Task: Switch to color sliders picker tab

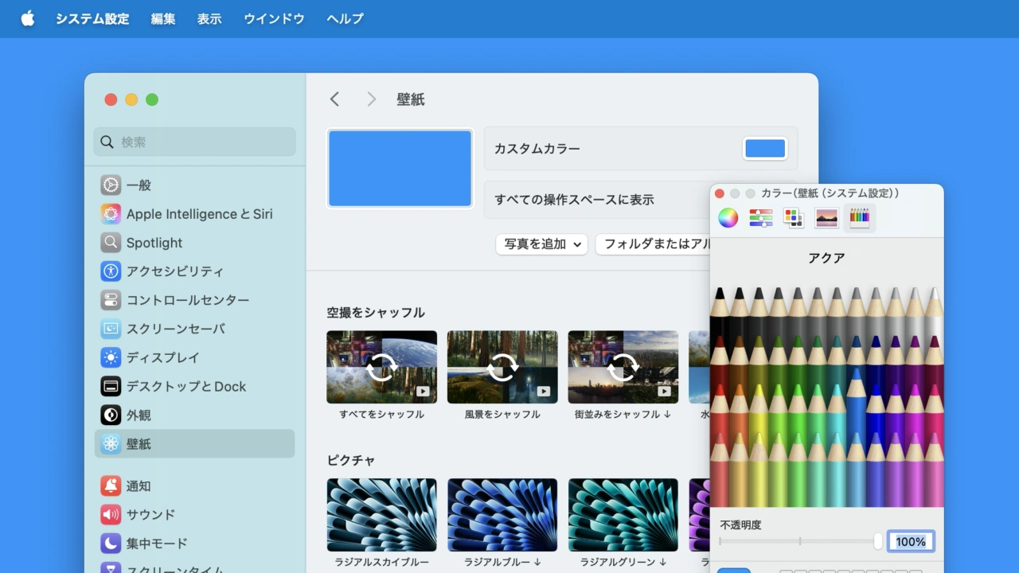Action: click(x=760, y=218)
